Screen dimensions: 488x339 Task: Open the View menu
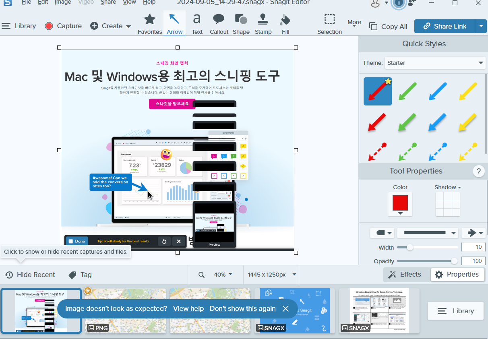pos(129,2)
